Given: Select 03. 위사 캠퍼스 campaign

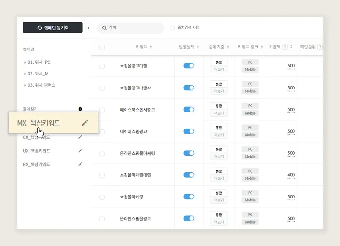Looking at the screenshot, I should (x=41, y=85).
